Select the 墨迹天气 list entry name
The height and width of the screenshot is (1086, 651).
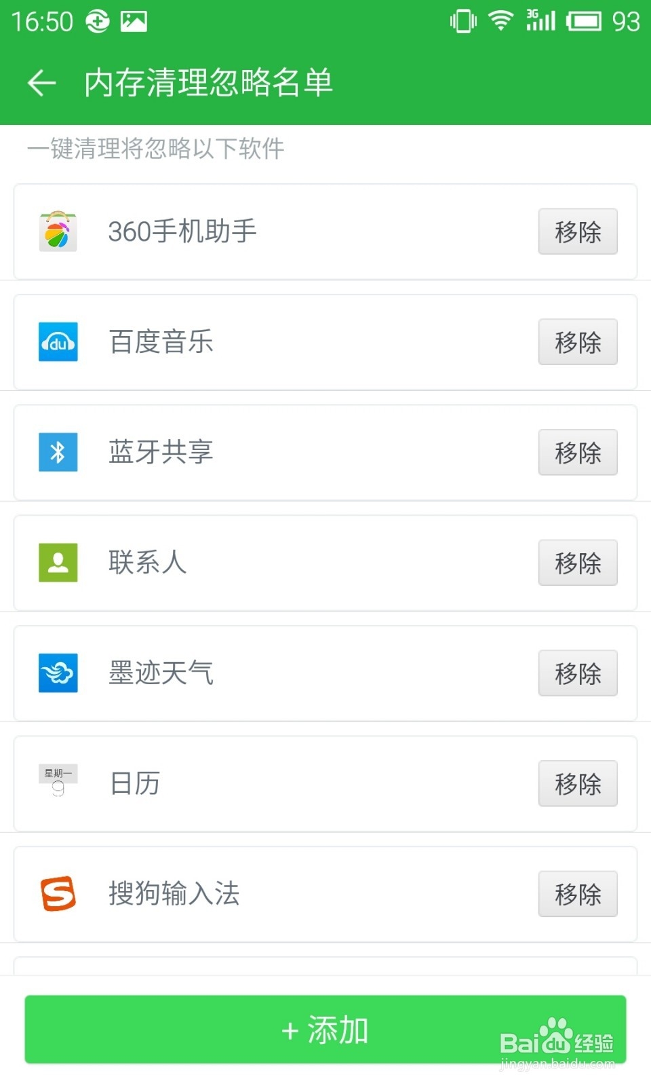tap(161, 673)
